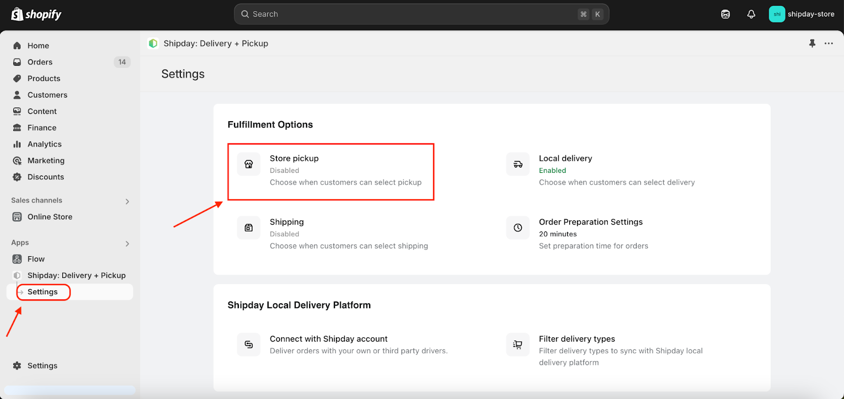Click the Discounts badge icon

[17, 177]
